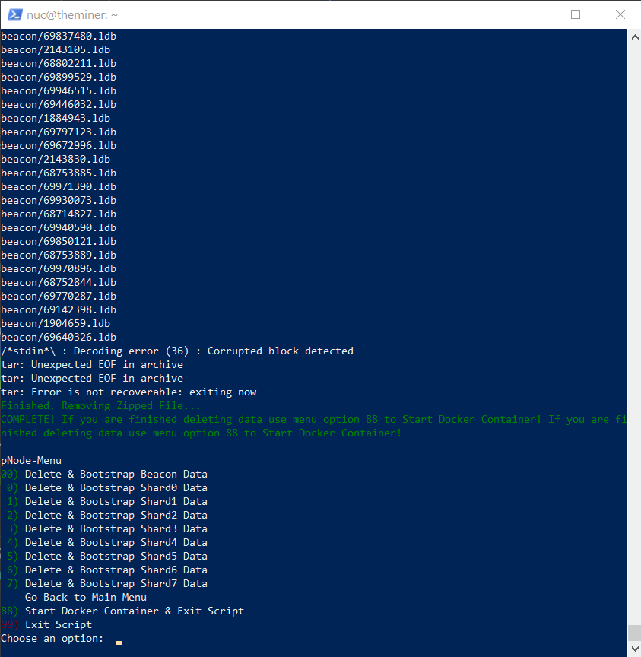
Task: Click the green 'COMPLETE!' message
Action: tap(314, 427)
